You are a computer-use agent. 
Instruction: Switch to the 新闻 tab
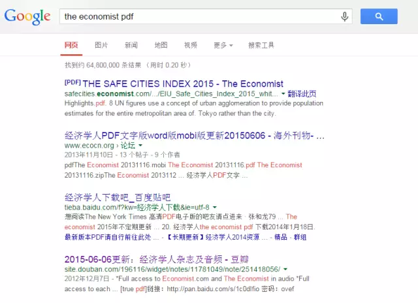tap(131, 45)
